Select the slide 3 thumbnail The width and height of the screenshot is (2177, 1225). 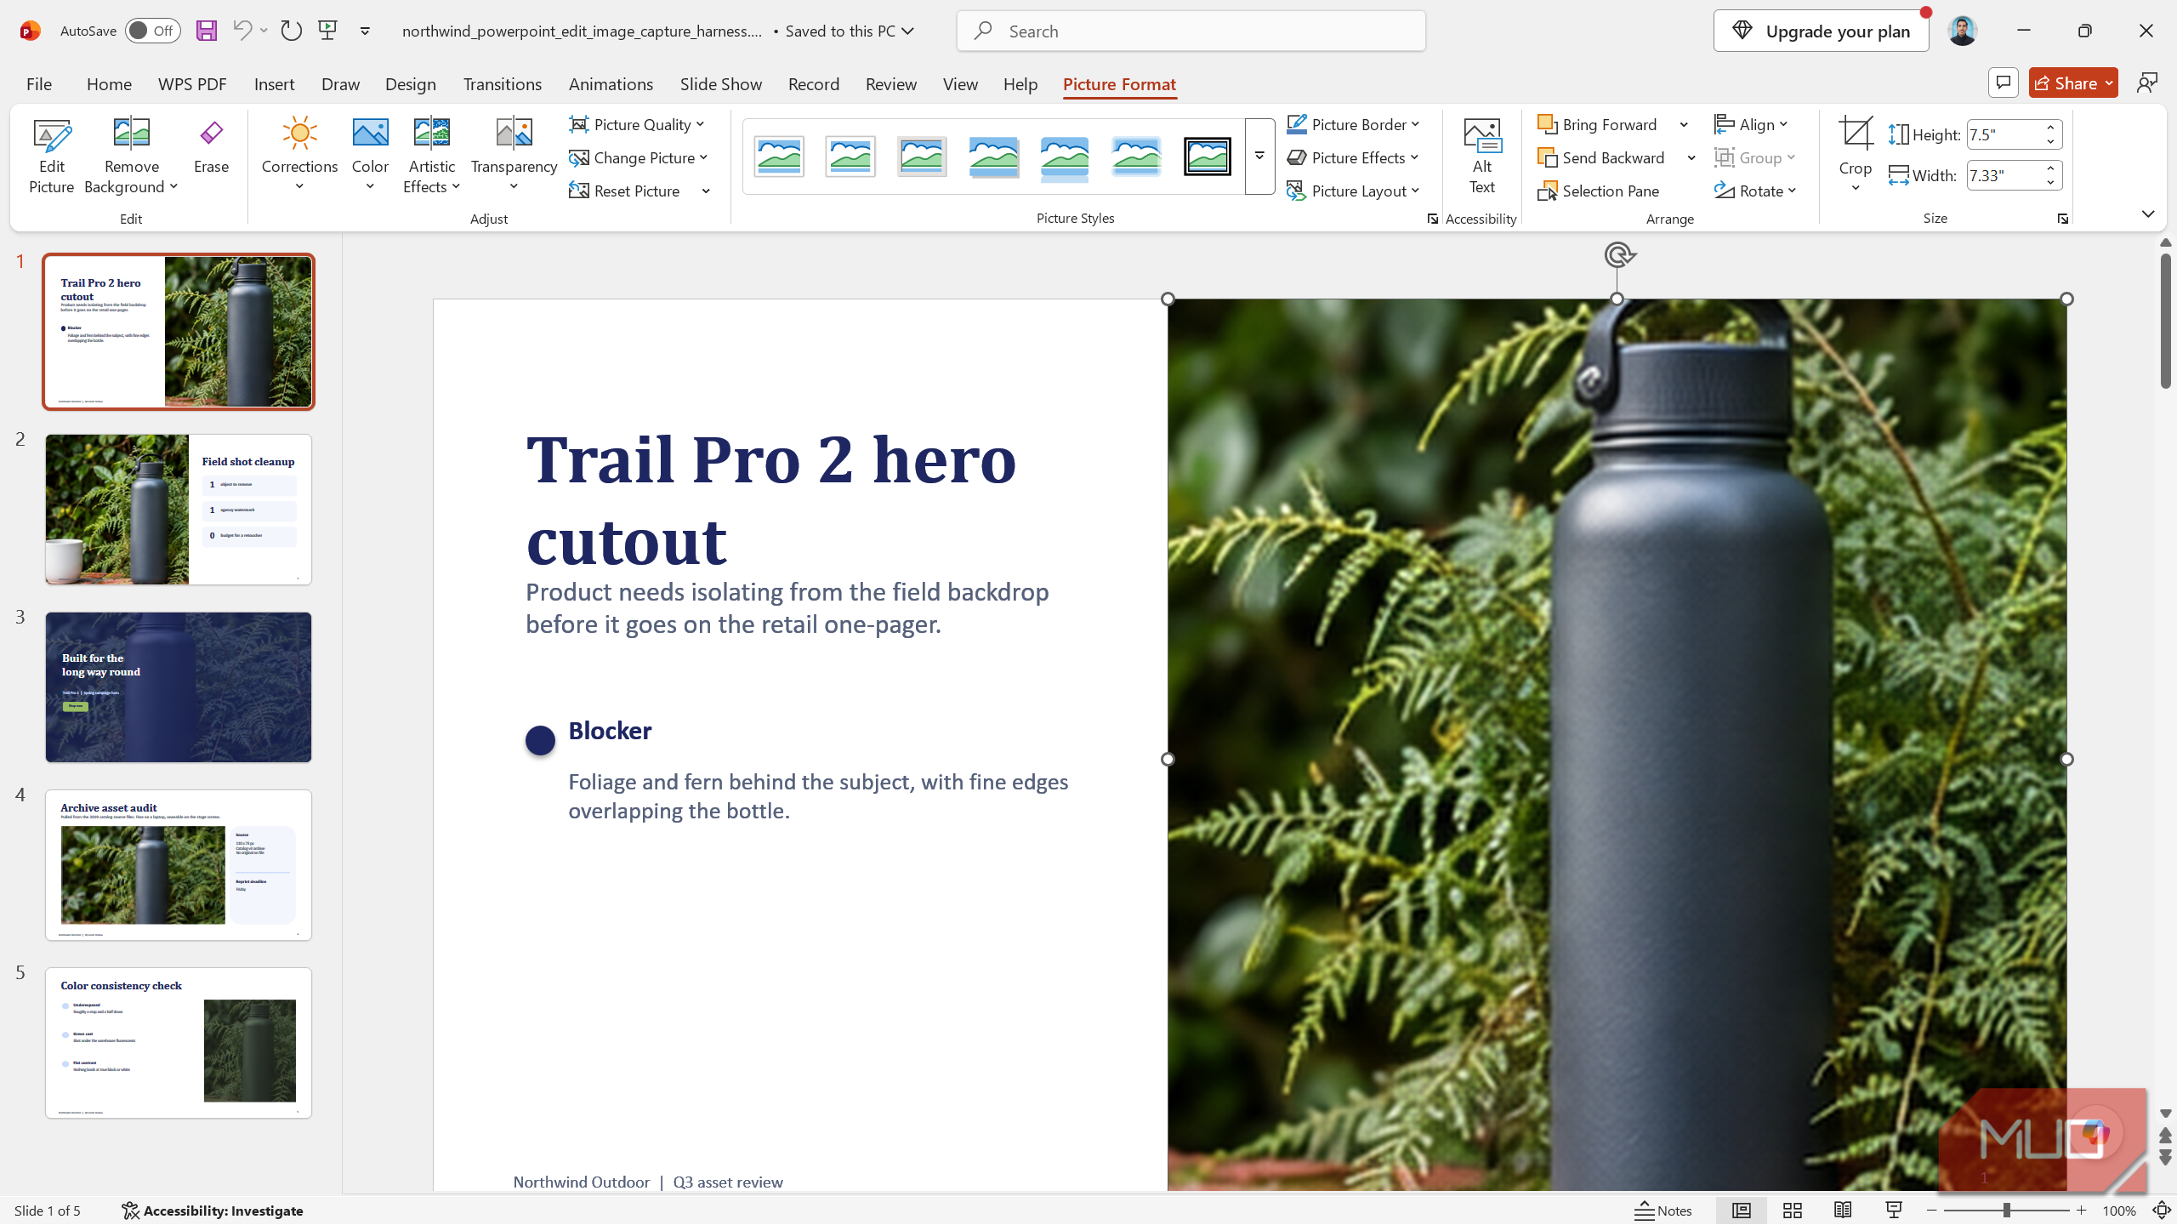coord(179,687)
